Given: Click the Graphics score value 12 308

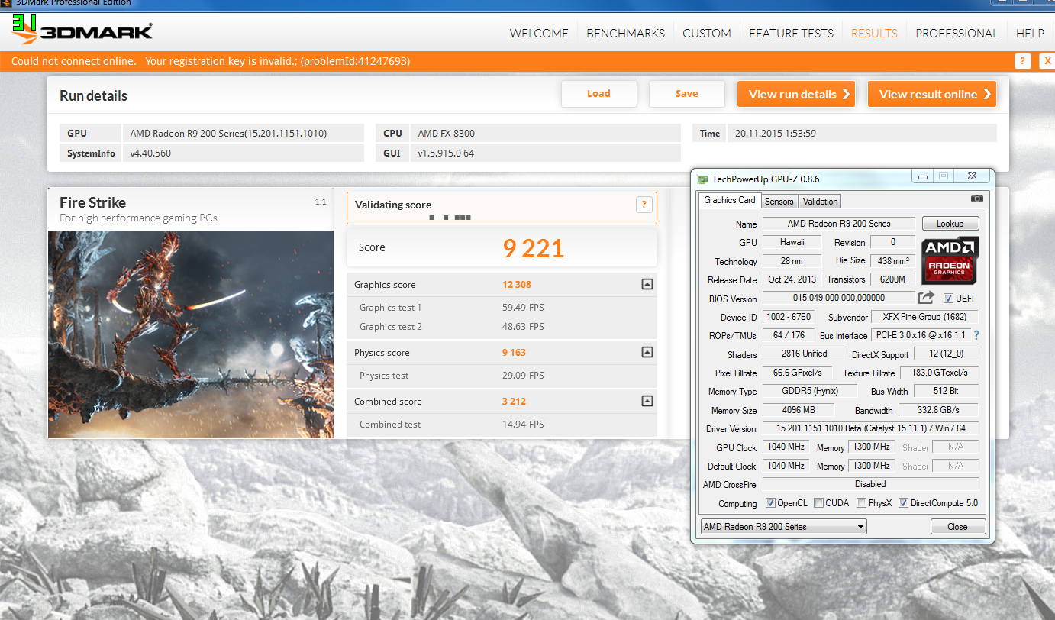Looking at the screenshot, I should coord(517,285).
